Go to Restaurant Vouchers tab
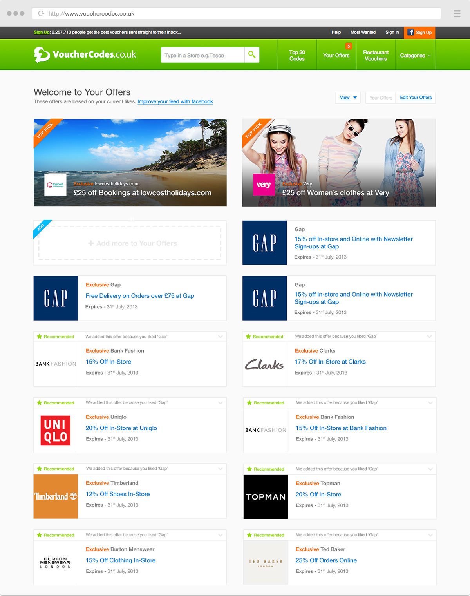The image size is (470, 596). tap(376, 56)
